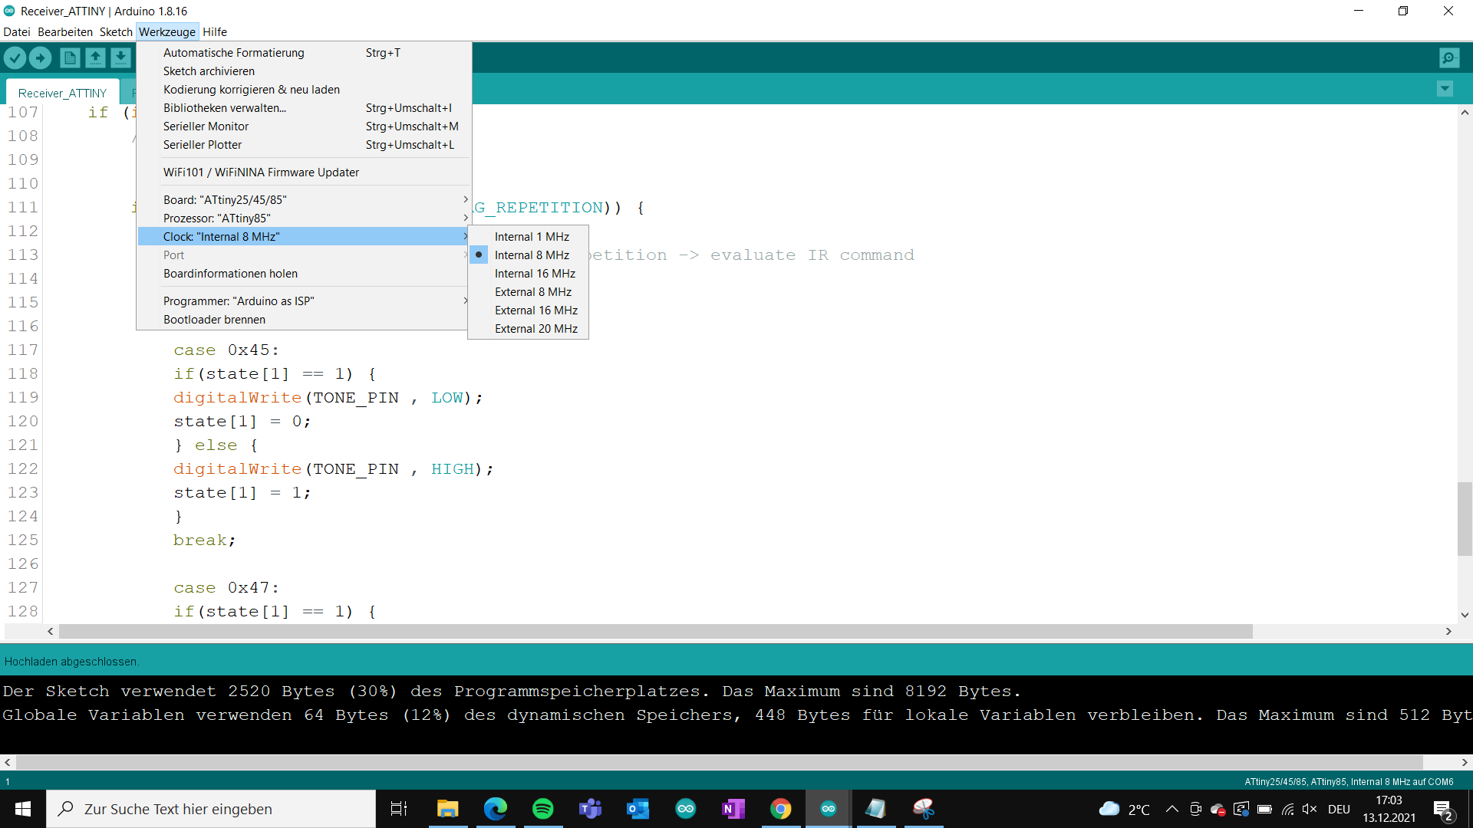The height and width of the screenshot is (828, 1473).
Task: Click scroll-down arrow of code editor
Action: coord(1465,615)
